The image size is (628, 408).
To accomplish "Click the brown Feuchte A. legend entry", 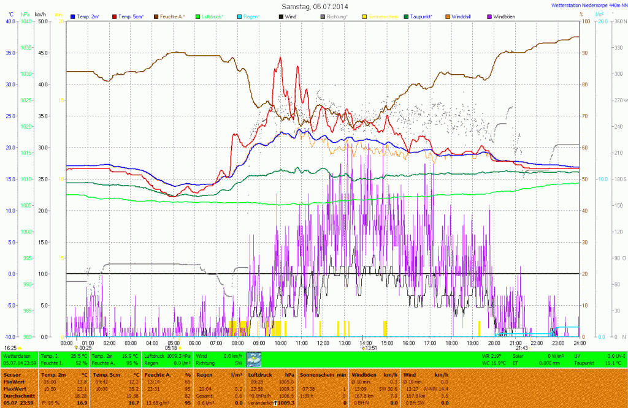I will (x=173, y=16).
